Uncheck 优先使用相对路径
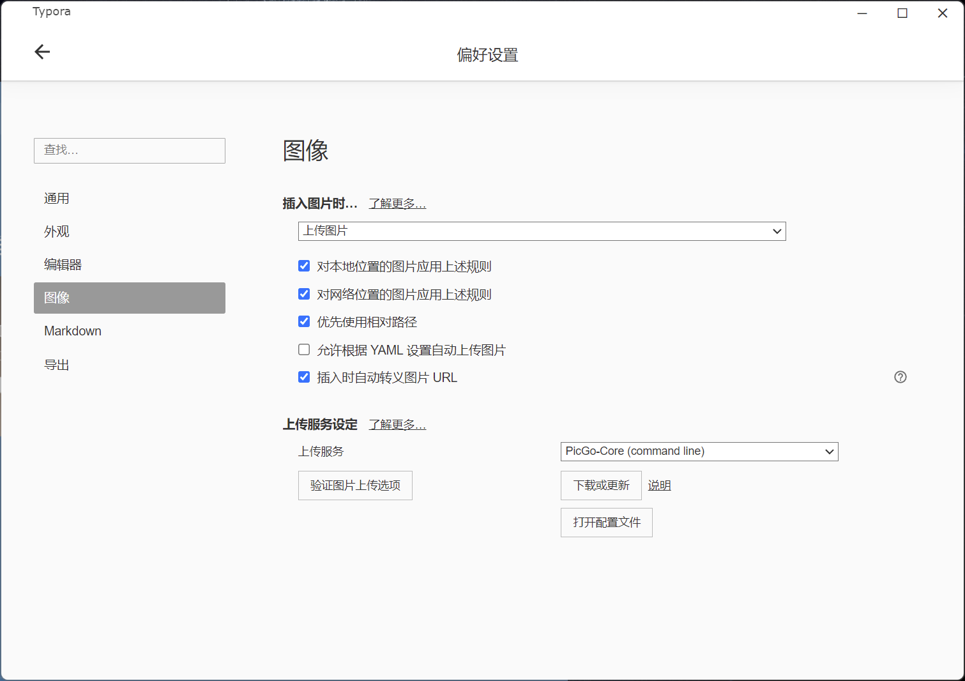Viewport: 965px width, 681px height. tap(303, 321)
